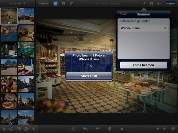Select the hotel bedroom thumbnail
Viewport: 178px width, 133px height.
click(x=26, y=33)
